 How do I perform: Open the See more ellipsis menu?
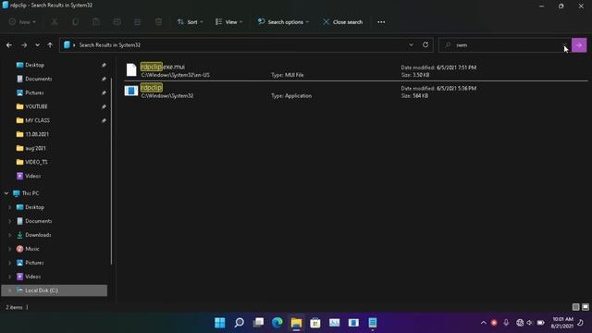381,22
